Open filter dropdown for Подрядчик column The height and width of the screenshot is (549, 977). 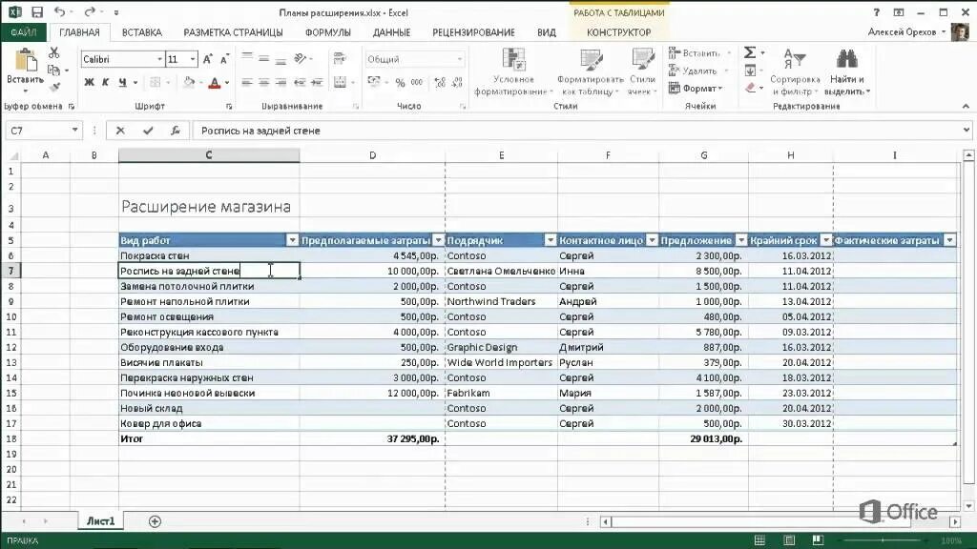[551, 240]
